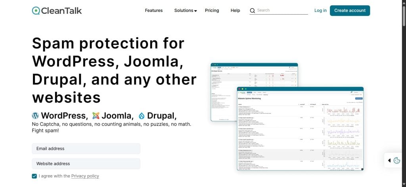Click the Joomla logo icon
This screenshot has height=187, width=406.
(x=96, y=116)
